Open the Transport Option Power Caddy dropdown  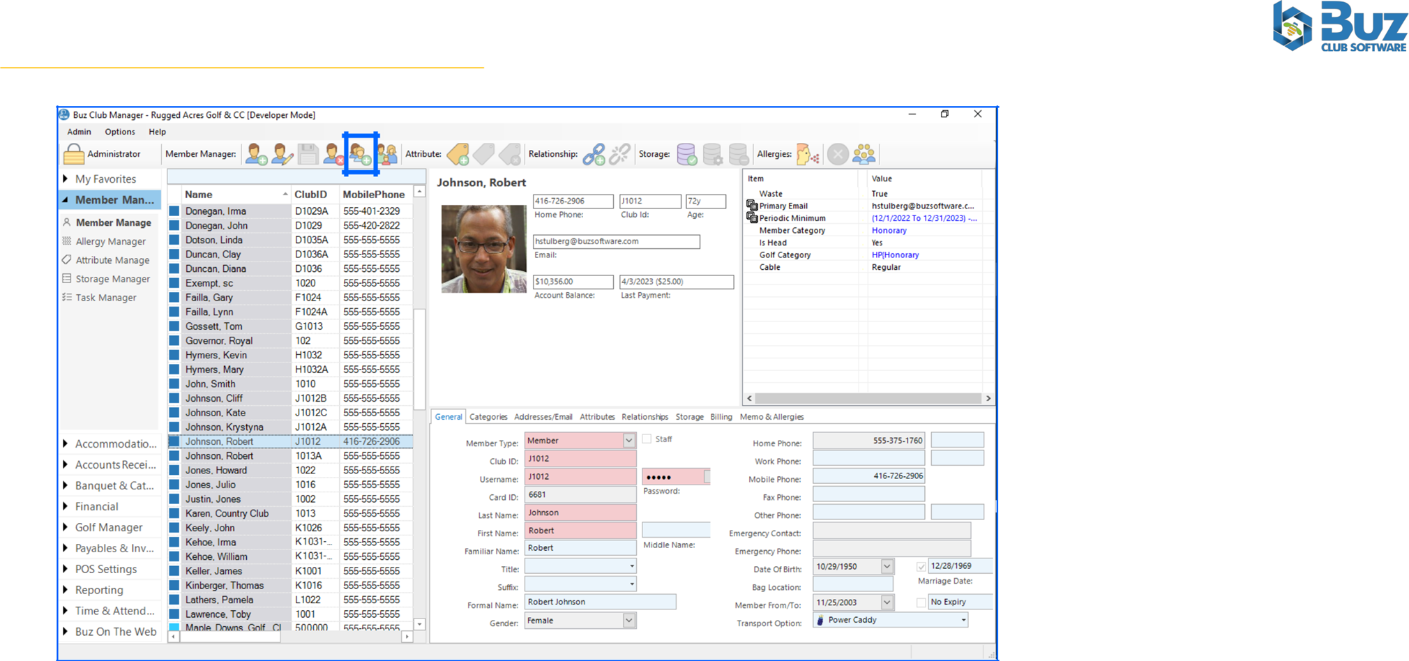click(963, 620)
